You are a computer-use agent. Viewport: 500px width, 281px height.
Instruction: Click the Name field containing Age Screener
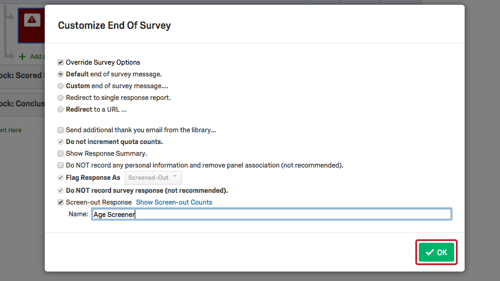(x=271, y=215)
